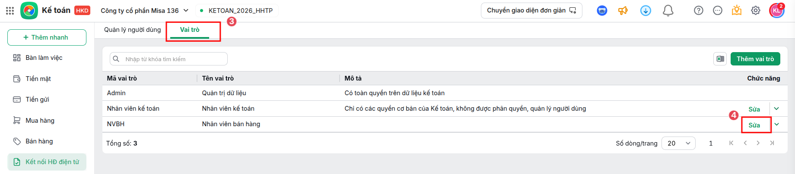The width and height of the screenshot is (795, 174).
Task: Open the chatbot assistant icon
Action: (x=602, y=11)
